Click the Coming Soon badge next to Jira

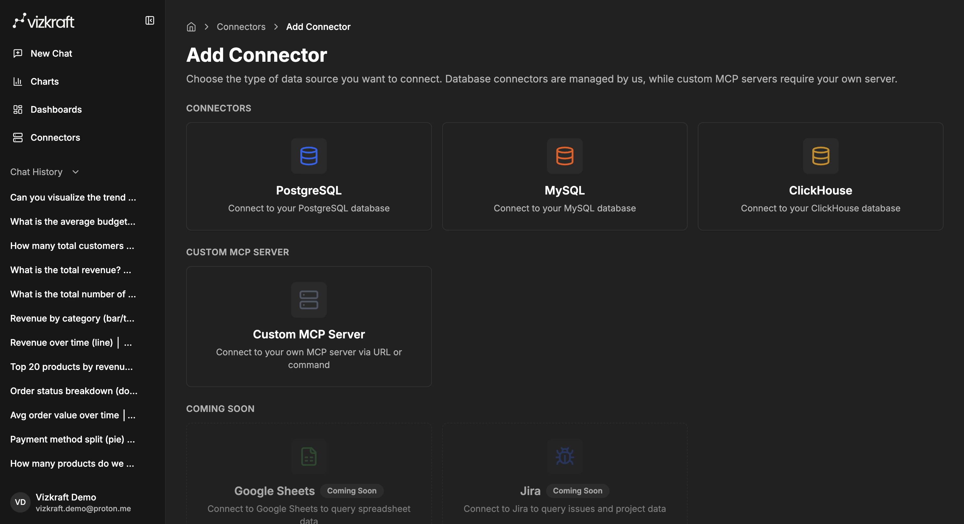(x=577, y=491)
